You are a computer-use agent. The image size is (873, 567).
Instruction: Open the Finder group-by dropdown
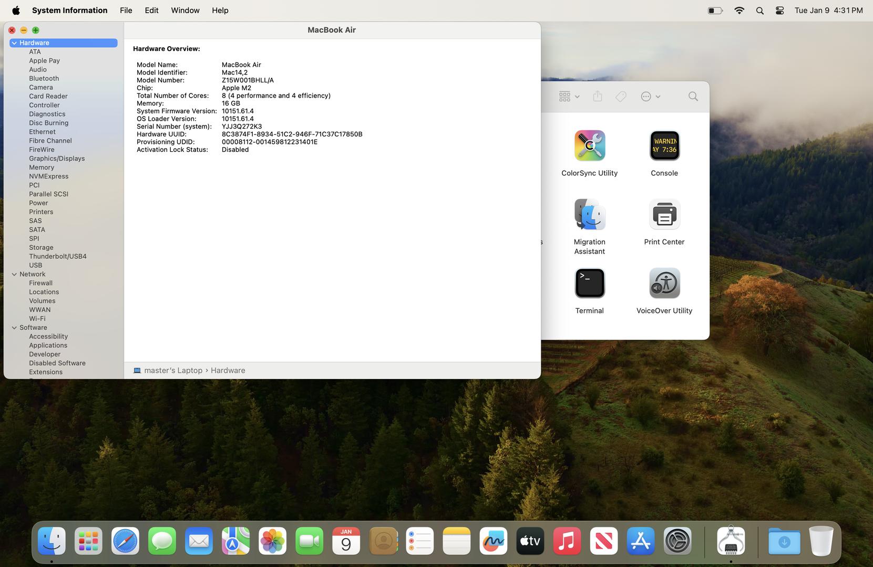(569, 97)
